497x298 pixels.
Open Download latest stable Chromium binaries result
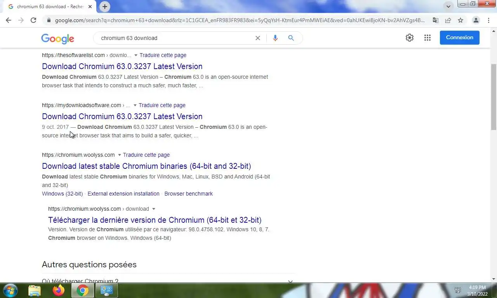(x=146, y=166)
